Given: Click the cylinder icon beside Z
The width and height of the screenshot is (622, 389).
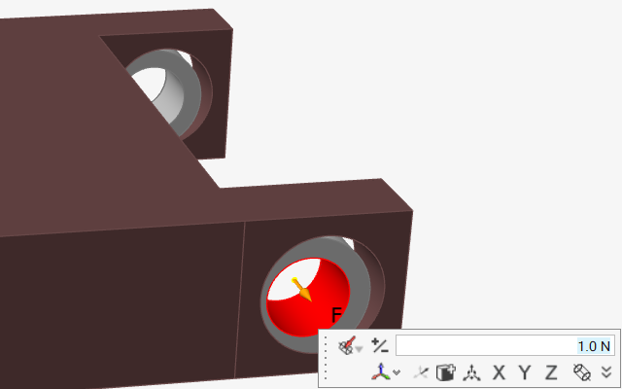Looking at the screenshot, I should 582,371.
